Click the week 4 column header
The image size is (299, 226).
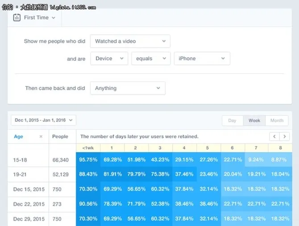coord(184,148)
